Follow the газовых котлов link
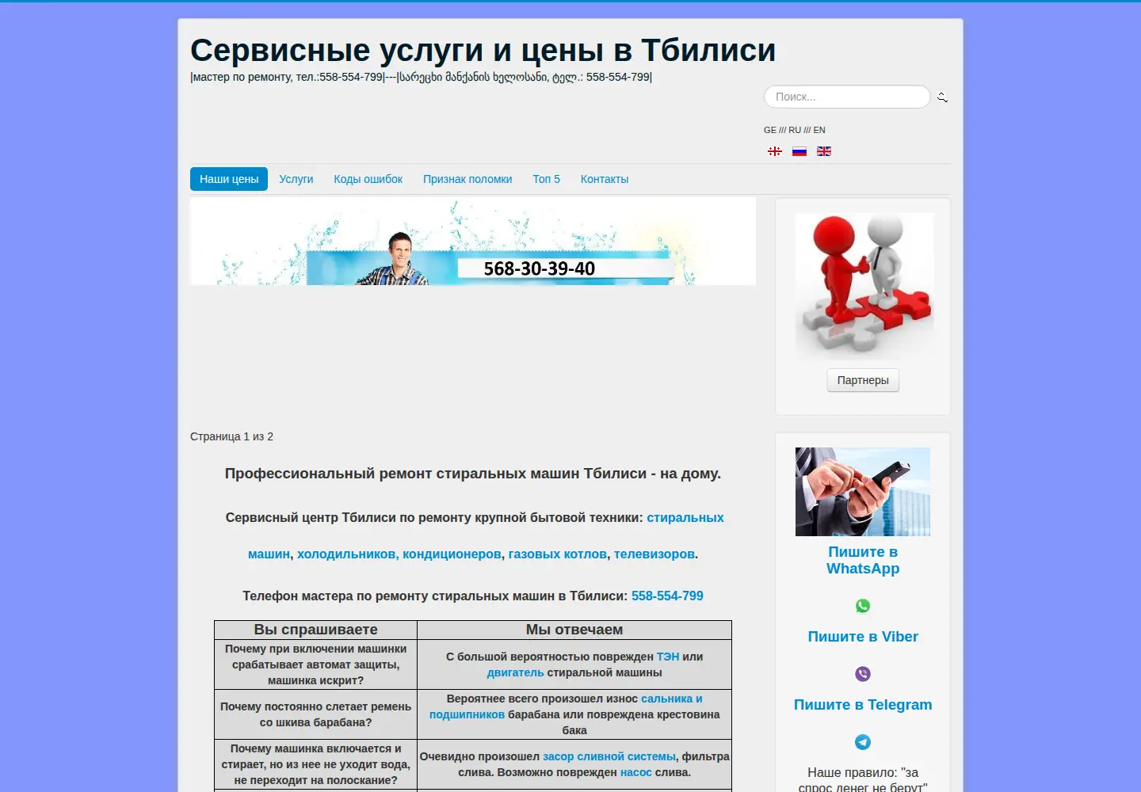Image resolution: width=1141 pixels, height=792 pixels. (558, 554)
